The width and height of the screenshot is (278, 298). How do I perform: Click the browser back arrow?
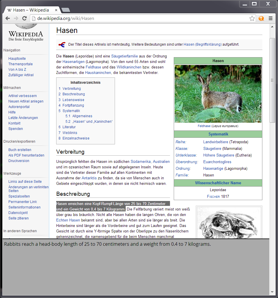point(8,18)
